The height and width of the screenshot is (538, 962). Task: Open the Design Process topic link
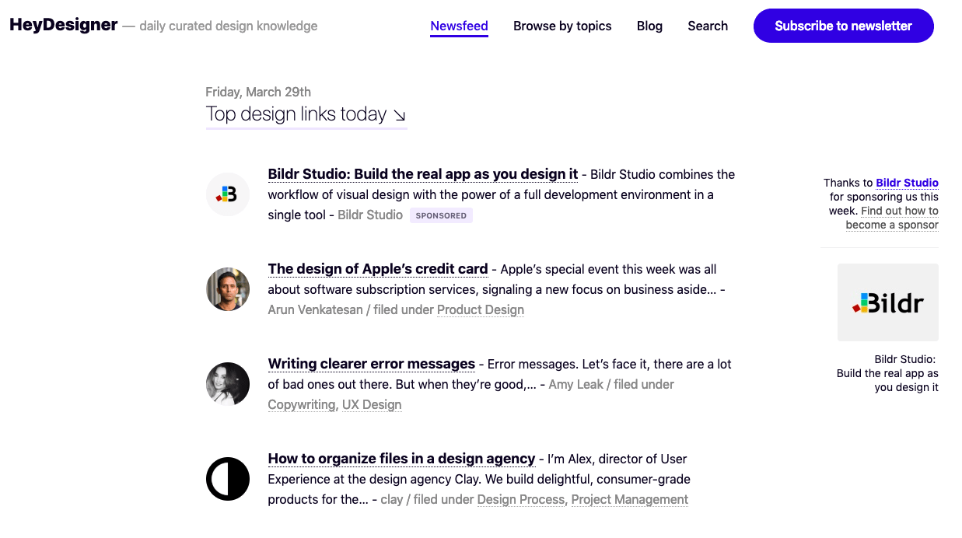click(521, 499)
